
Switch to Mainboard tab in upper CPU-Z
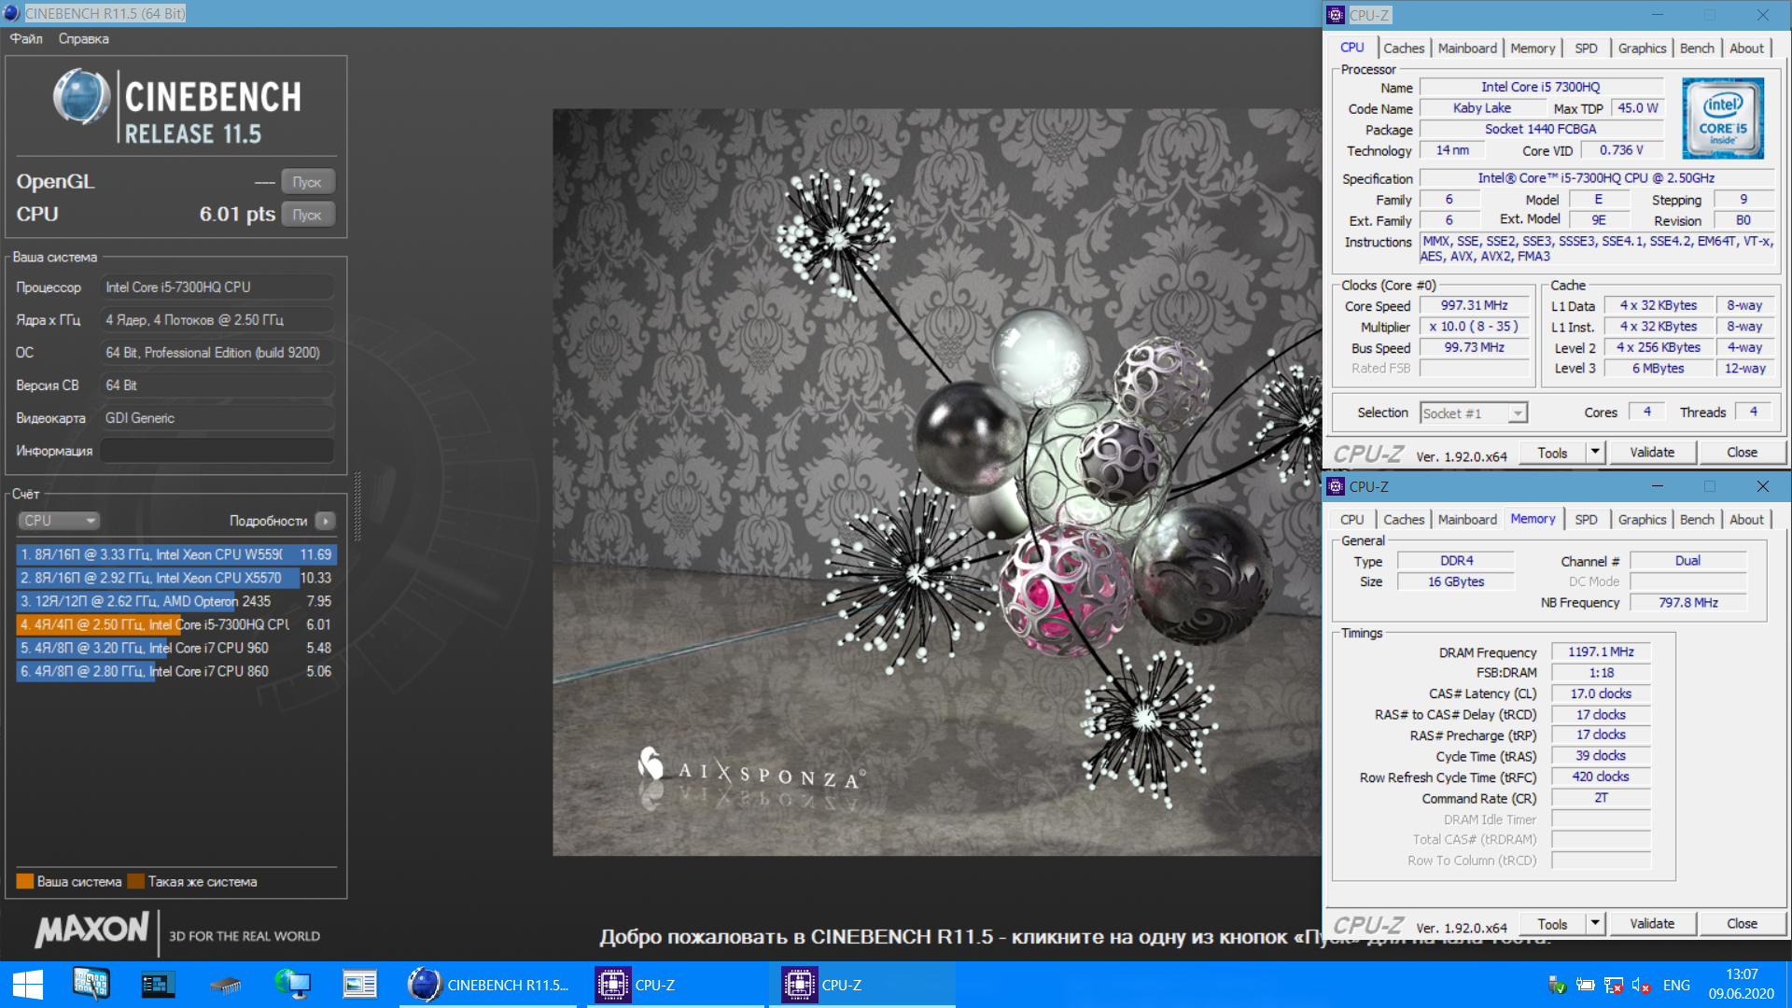pyautogui.click(x=1467, y=49)
